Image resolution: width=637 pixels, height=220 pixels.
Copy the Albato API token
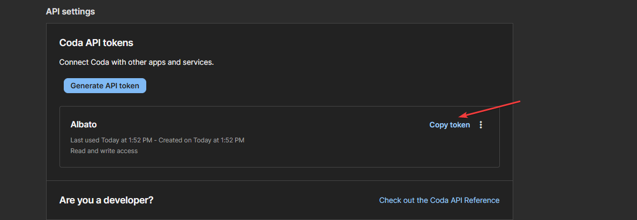(449, 125)
